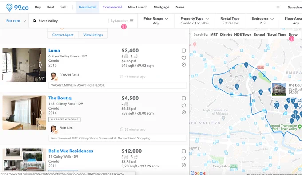Go to the Buy menu
The height and width of the screenshot is (175, 302).
coord(38,7)
